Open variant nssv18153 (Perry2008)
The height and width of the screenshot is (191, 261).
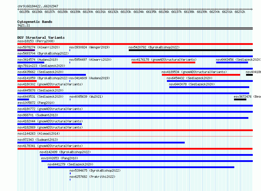tap(36, 41)
